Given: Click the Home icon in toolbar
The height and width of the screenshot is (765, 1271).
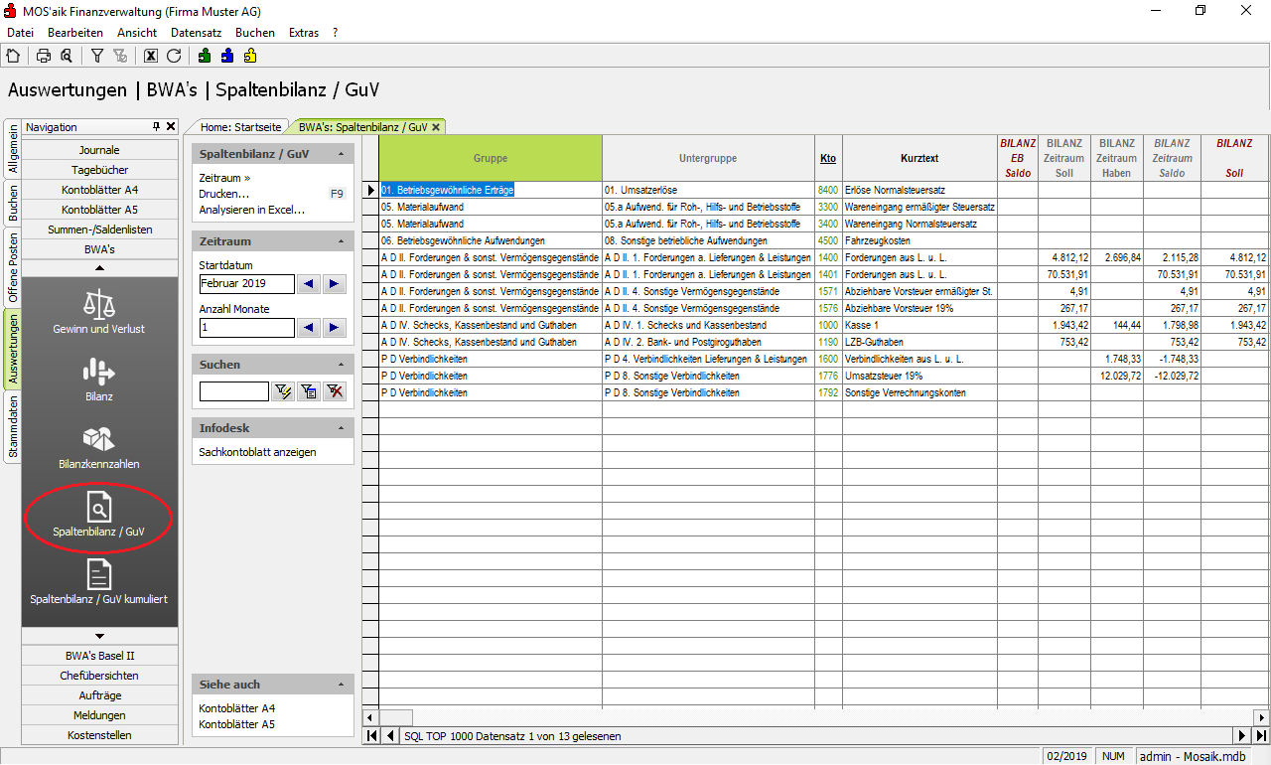Looking at the screenshot, I should pyautogui.click(x=13, y=56).
